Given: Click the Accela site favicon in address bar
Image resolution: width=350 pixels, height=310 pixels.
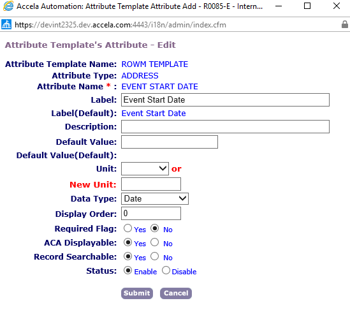Looking at the screenshot, I should tap(6, 24).
